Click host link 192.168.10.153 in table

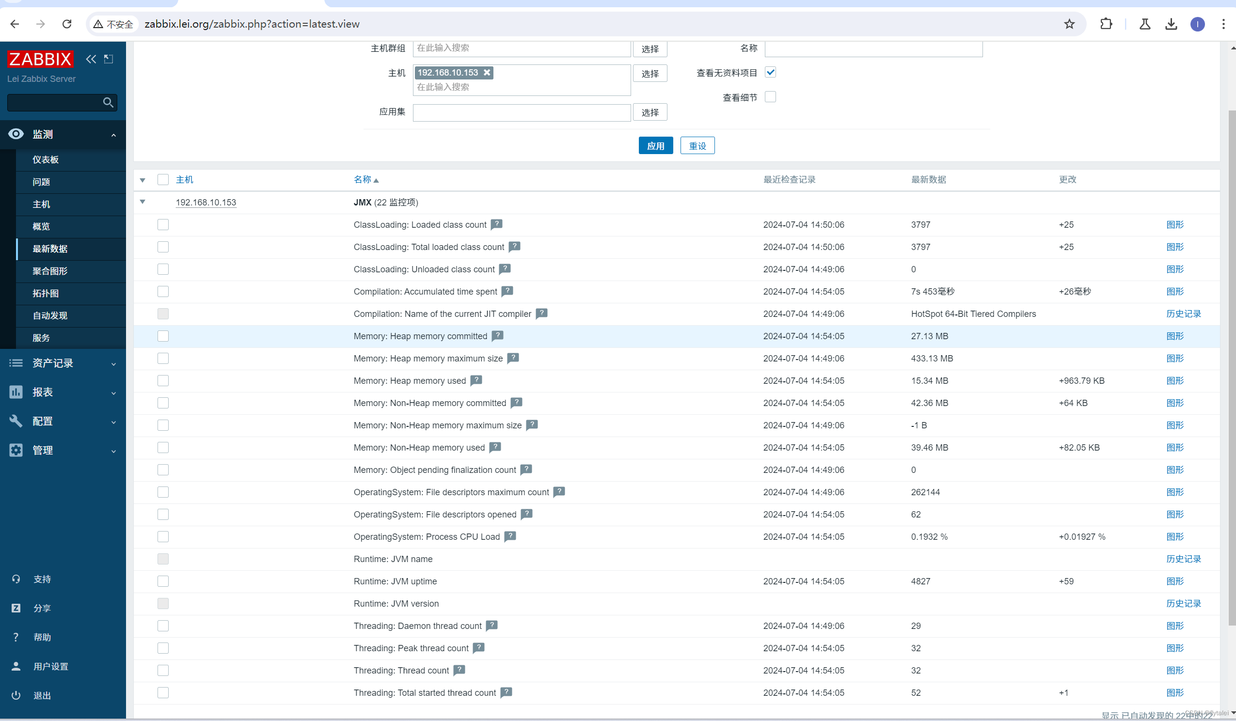(206, 203)
